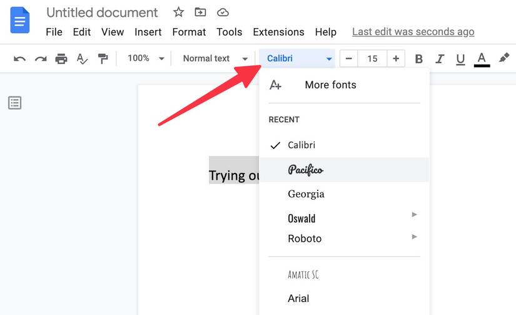Open the highlight color tool
Screen dimensions: 516x315
click(504, 58)
